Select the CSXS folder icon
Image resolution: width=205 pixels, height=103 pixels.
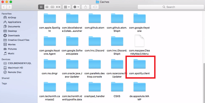[117, 87]
